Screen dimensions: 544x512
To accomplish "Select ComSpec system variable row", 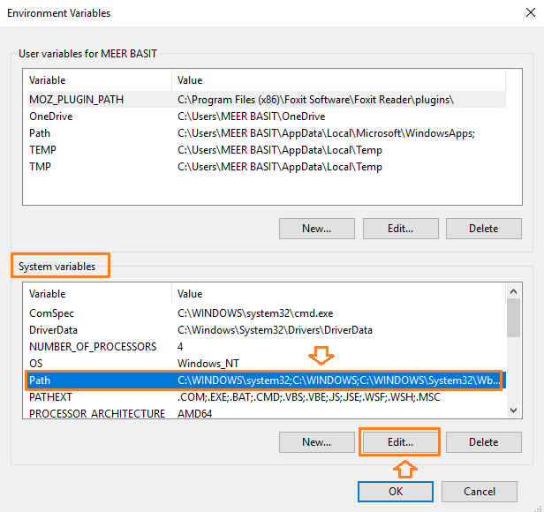I will 50,313.
